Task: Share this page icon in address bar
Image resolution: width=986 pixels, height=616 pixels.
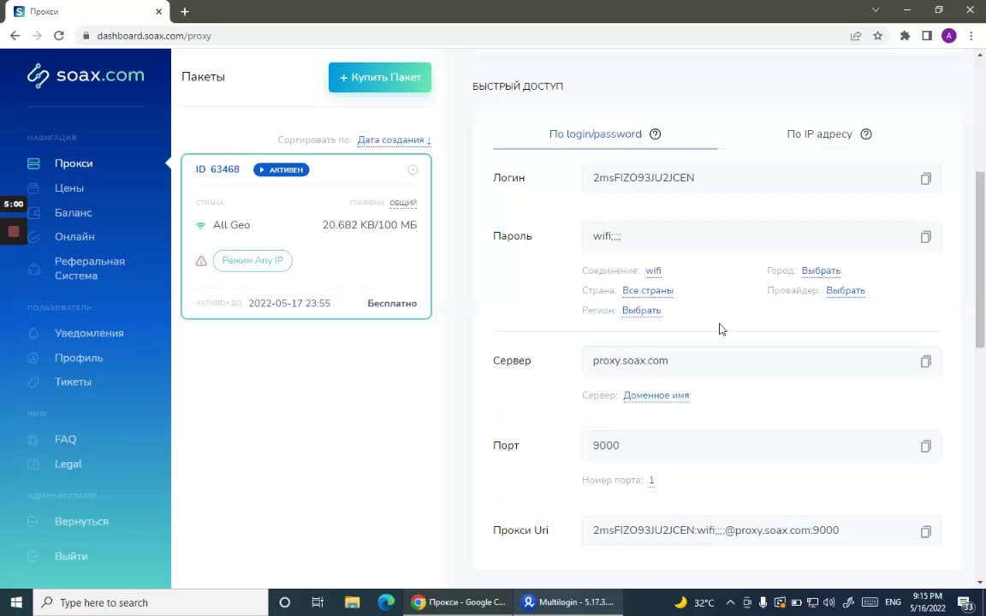Action: coord(856,36)
